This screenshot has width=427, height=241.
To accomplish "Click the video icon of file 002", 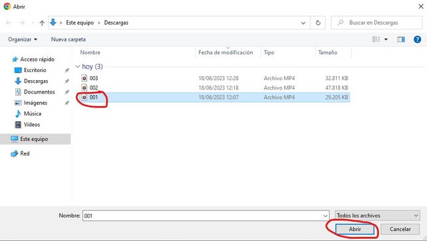I will click(85, 87).
